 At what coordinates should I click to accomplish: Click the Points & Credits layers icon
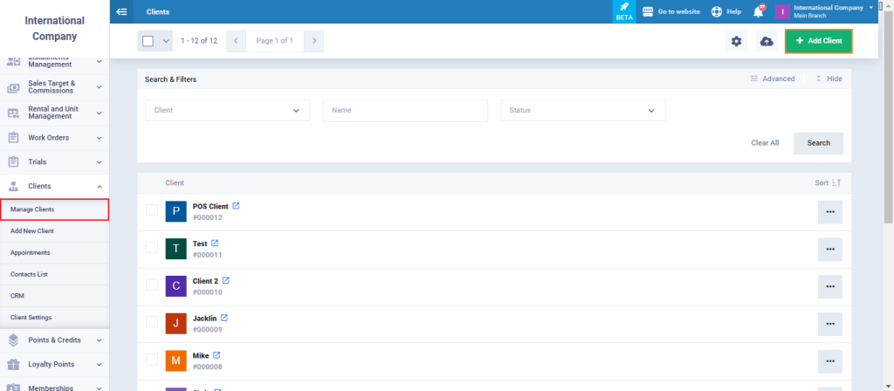(13, 340)
